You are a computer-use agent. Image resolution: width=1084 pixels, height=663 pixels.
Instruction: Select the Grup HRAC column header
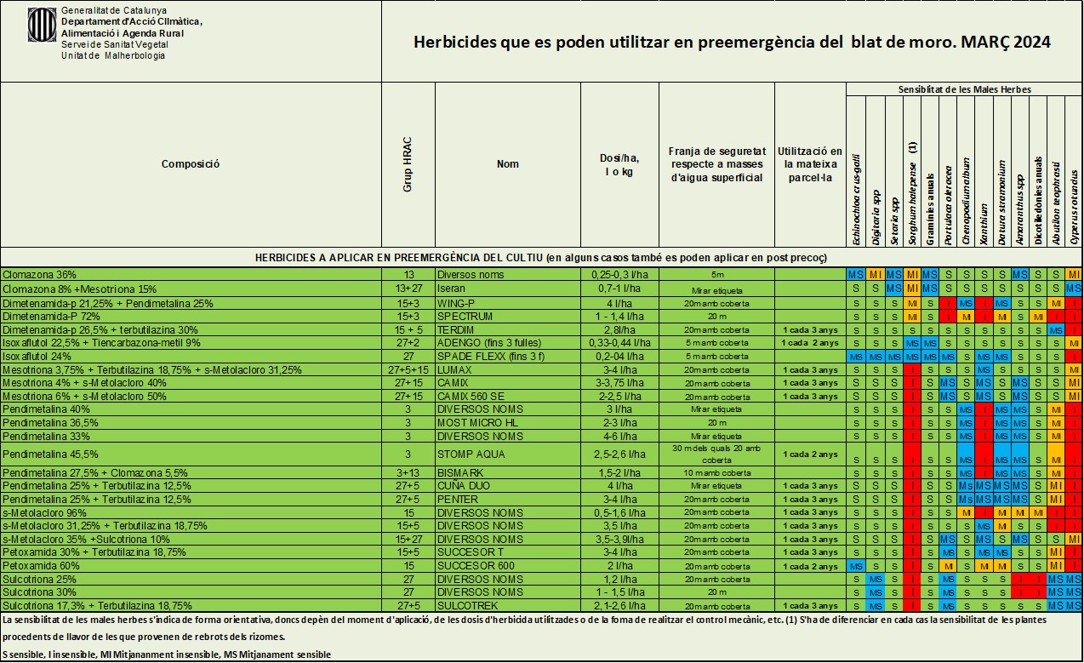[x=408, y=164]
